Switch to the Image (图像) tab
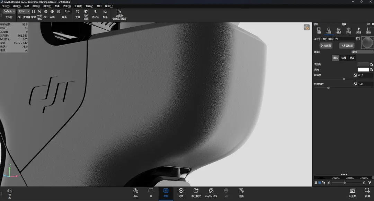This screenshot has width=374, height=201. point(368,30)
